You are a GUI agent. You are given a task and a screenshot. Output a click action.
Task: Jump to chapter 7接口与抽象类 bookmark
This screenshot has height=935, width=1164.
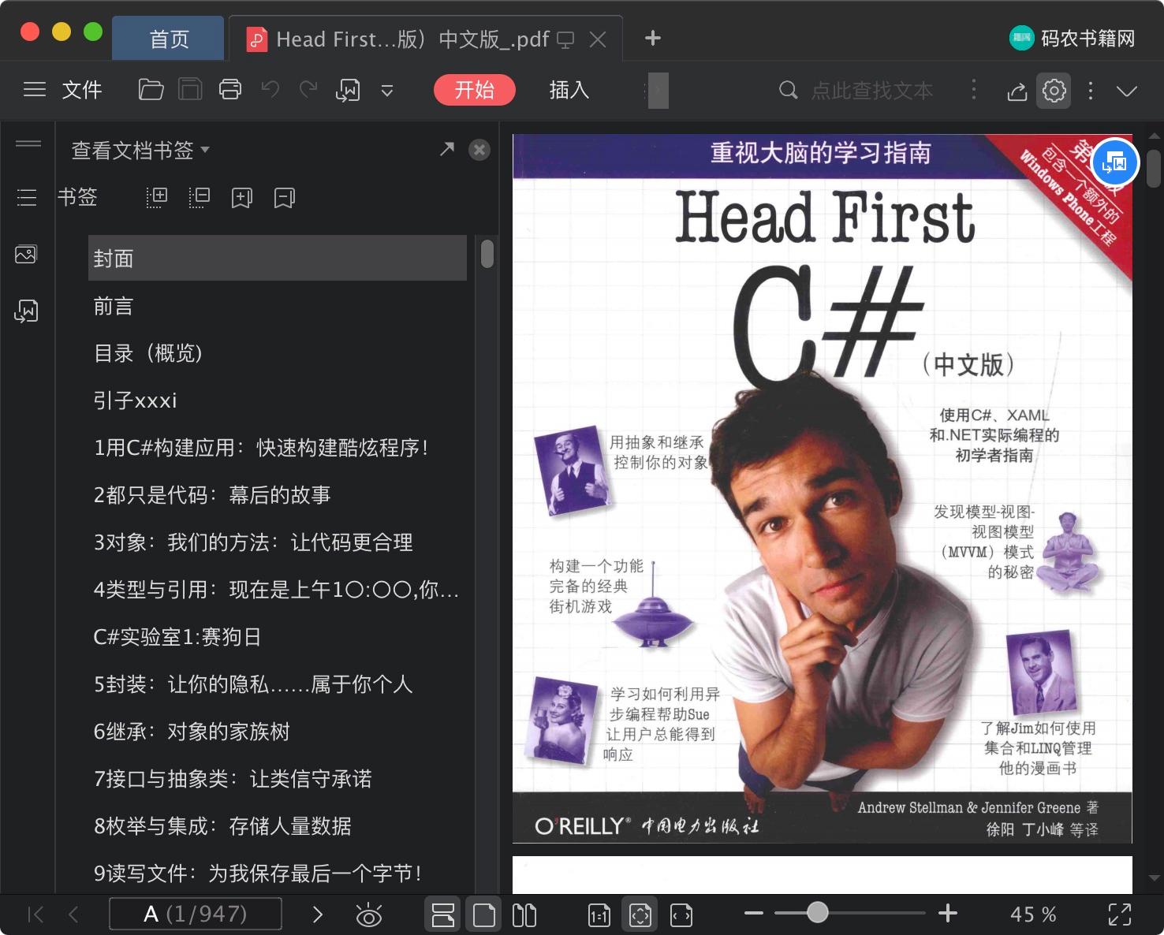click(278, 779)
